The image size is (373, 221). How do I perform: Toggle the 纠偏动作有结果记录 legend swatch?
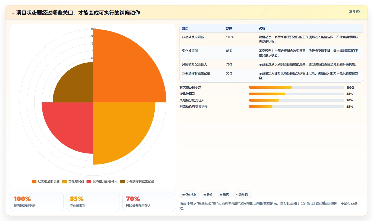click(122, 182)
